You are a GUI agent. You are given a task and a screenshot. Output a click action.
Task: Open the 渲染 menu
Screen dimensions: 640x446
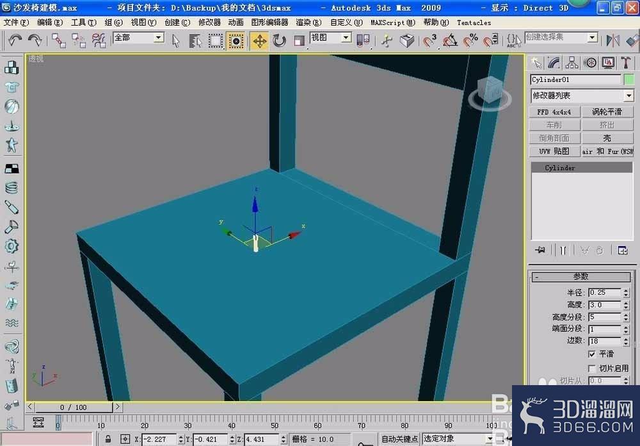pyautogui.click(x=308, y=22)
